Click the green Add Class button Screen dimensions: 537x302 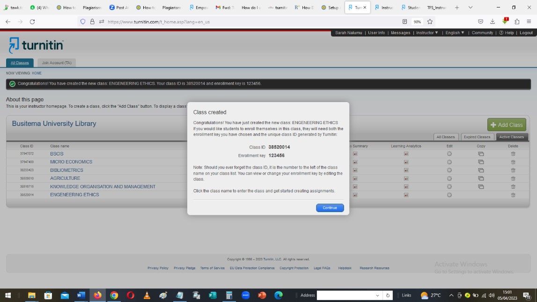pos(507,125)
